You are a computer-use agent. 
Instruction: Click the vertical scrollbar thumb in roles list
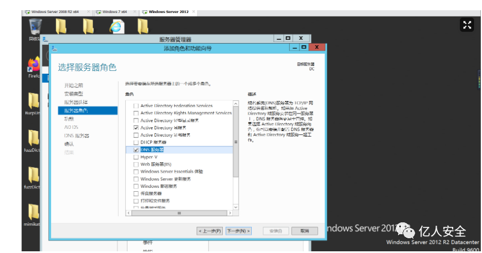(236, 142)
